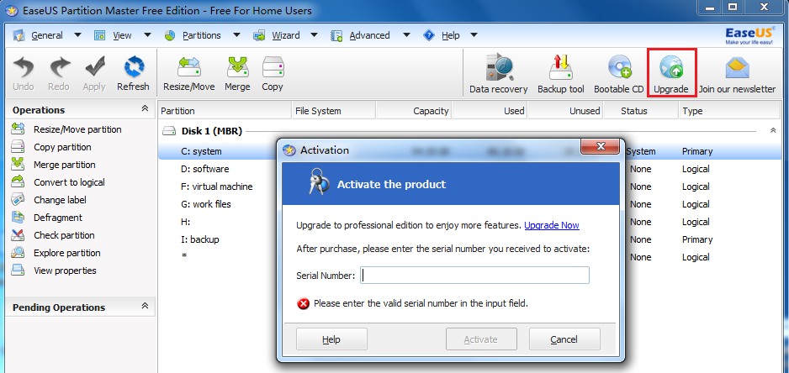789x373 pixels.
Task: Sort by Used column header
Action: (490, 111)
